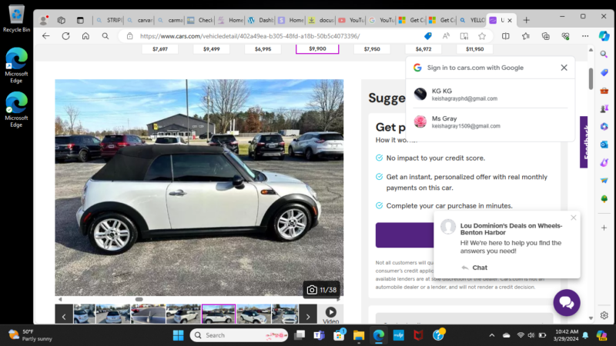Screen dimensions: 616x346
Task: Open sidebar search icon
Action: pyautogui.click(x=604, y=54)
